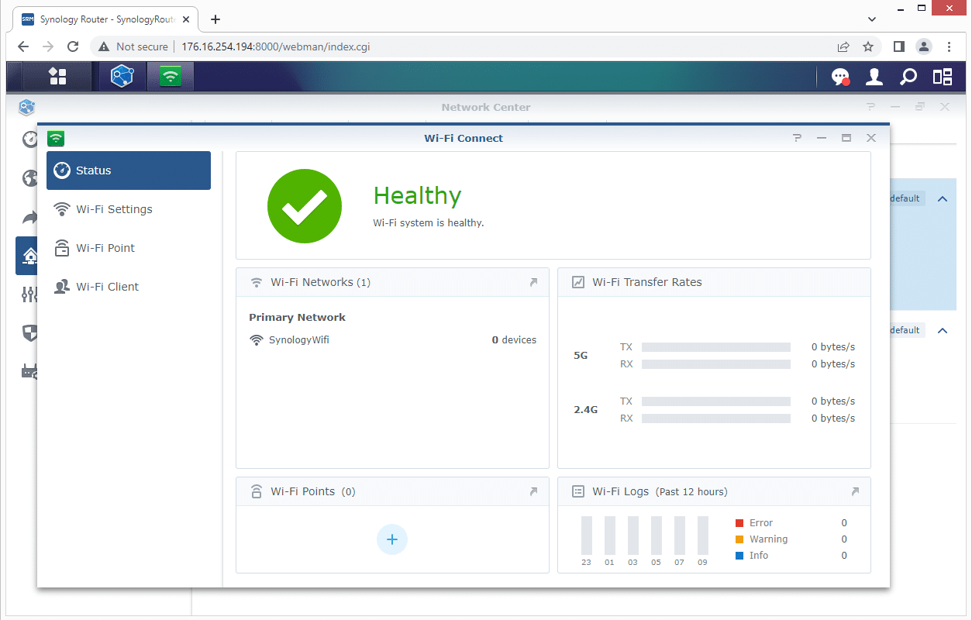Click the Wi-Fi Points (0) panel title
This screenshot has width=972, height=620.
(x=313, y=491)
